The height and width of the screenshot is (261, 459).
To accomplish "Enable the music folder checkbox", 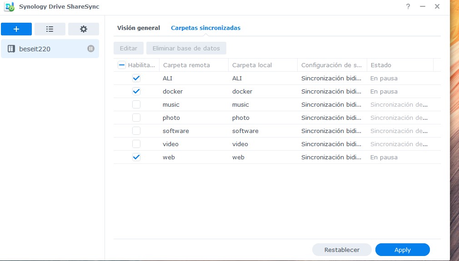I will coord(136,104).
